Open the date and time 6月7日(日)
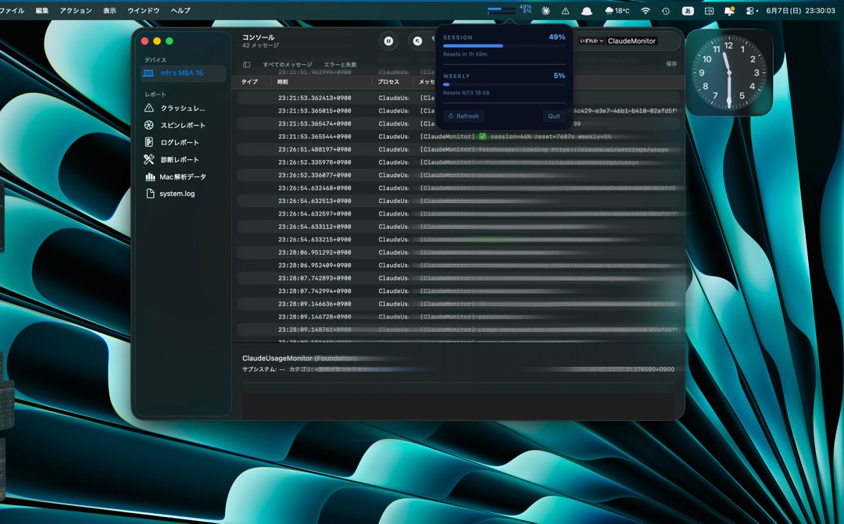This screenshot has height=524, width=844. point(800,11)
